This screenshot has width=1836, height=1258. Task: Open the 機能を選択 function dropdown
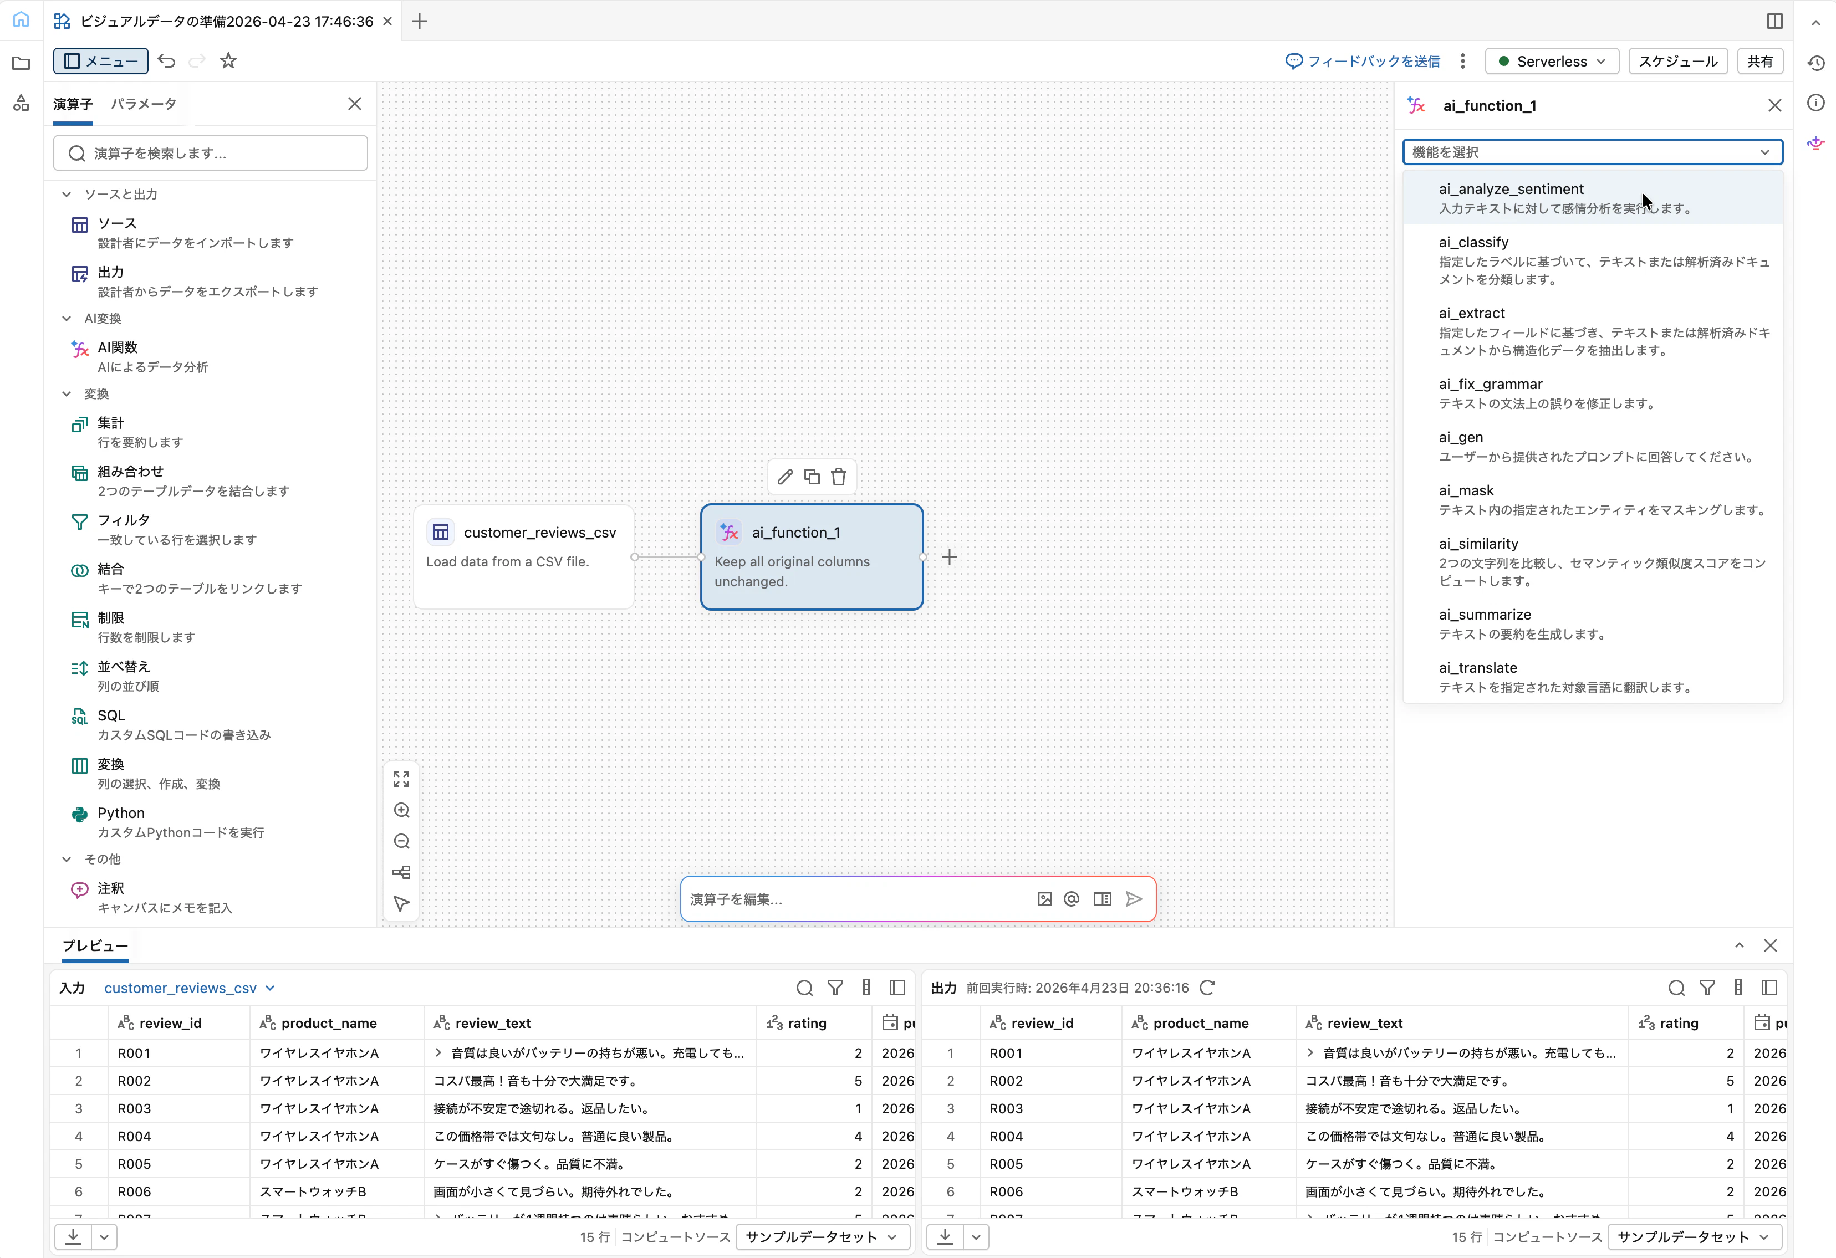tap(1592, 152)
